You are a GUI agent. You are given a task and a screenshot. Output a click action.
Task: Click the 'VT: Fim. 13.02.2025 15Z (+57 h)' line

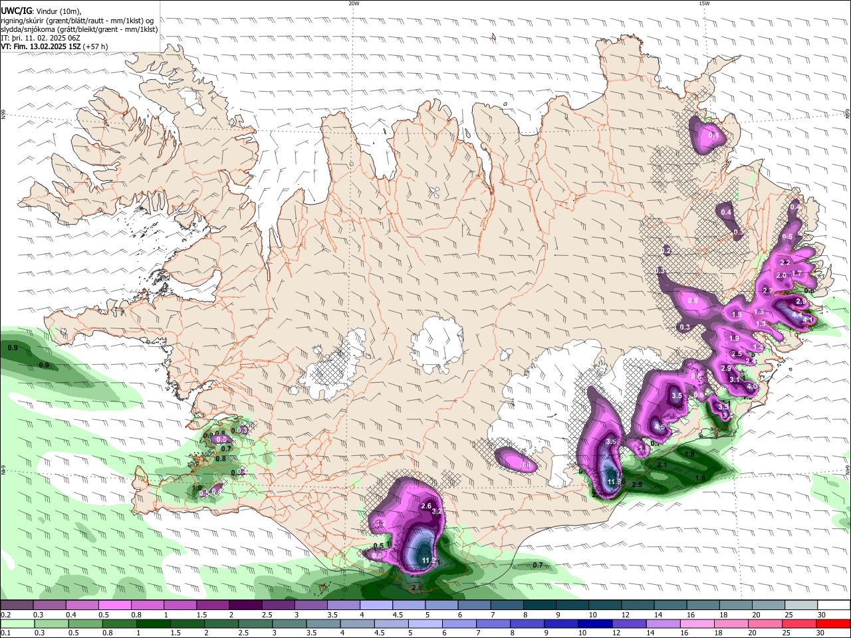[55, 47]
